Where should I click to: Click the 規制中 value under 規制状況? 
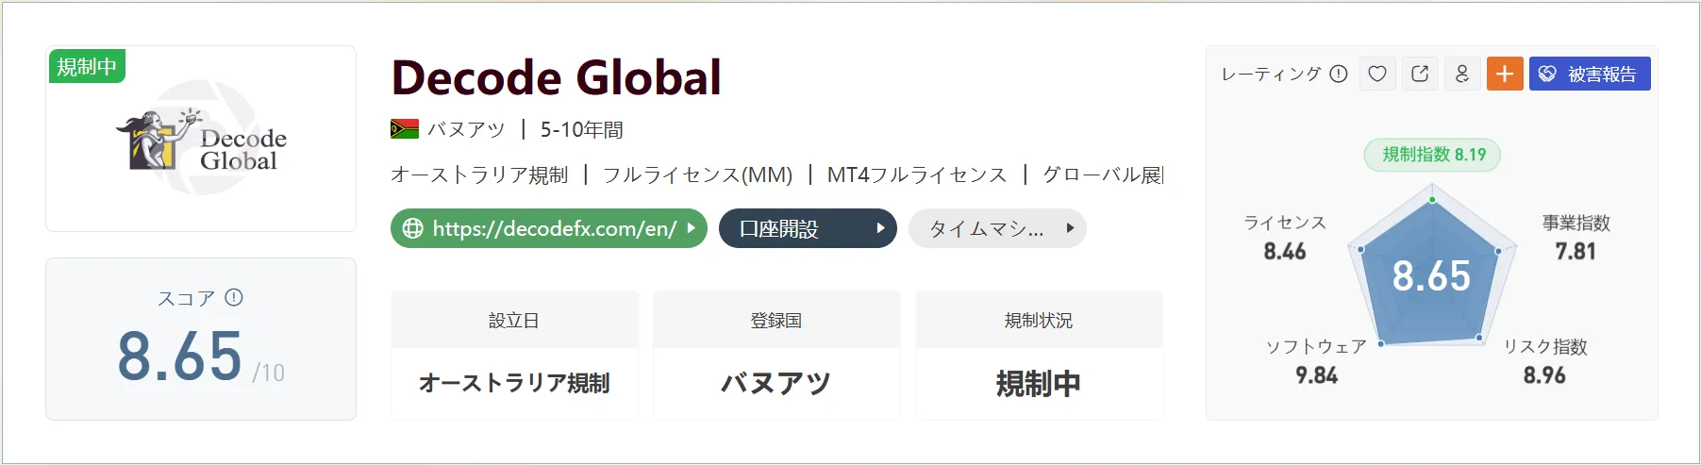[x=1039, y=384]
